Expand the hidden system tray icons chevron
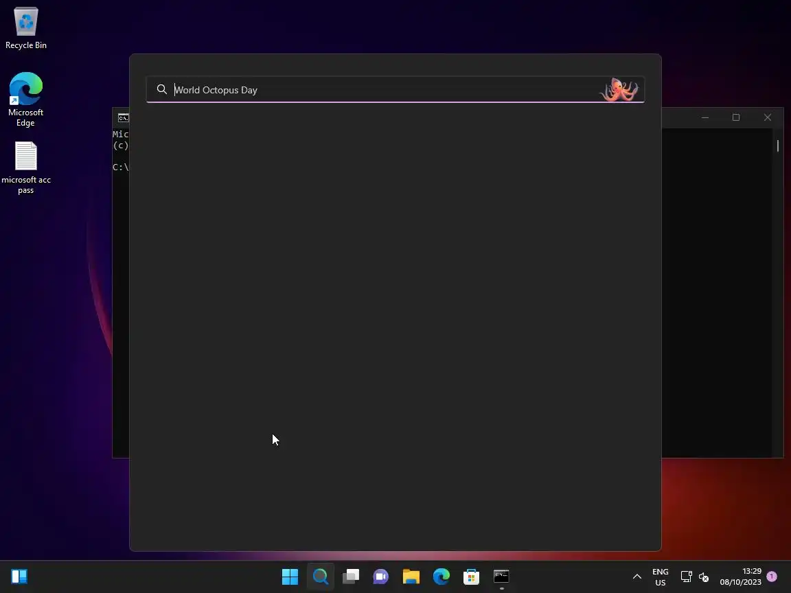The width and height of the screenshot is (791, 593). pyautogui.click(x=637, y=577)
